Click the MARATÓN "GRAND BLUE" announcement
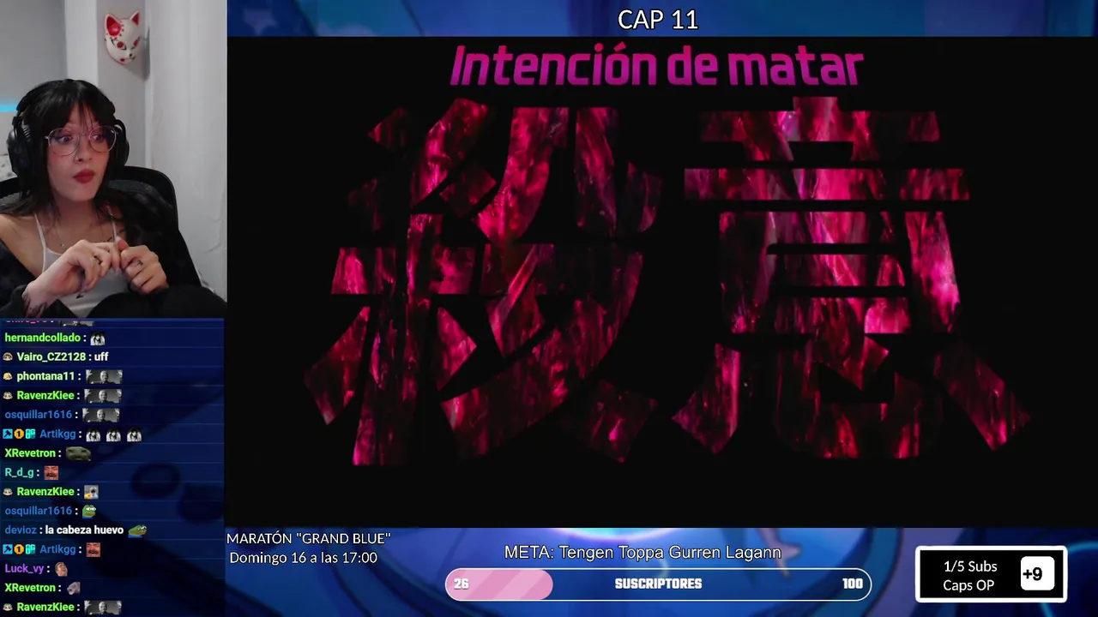The image size is (1098, 617). click(309, 538)
